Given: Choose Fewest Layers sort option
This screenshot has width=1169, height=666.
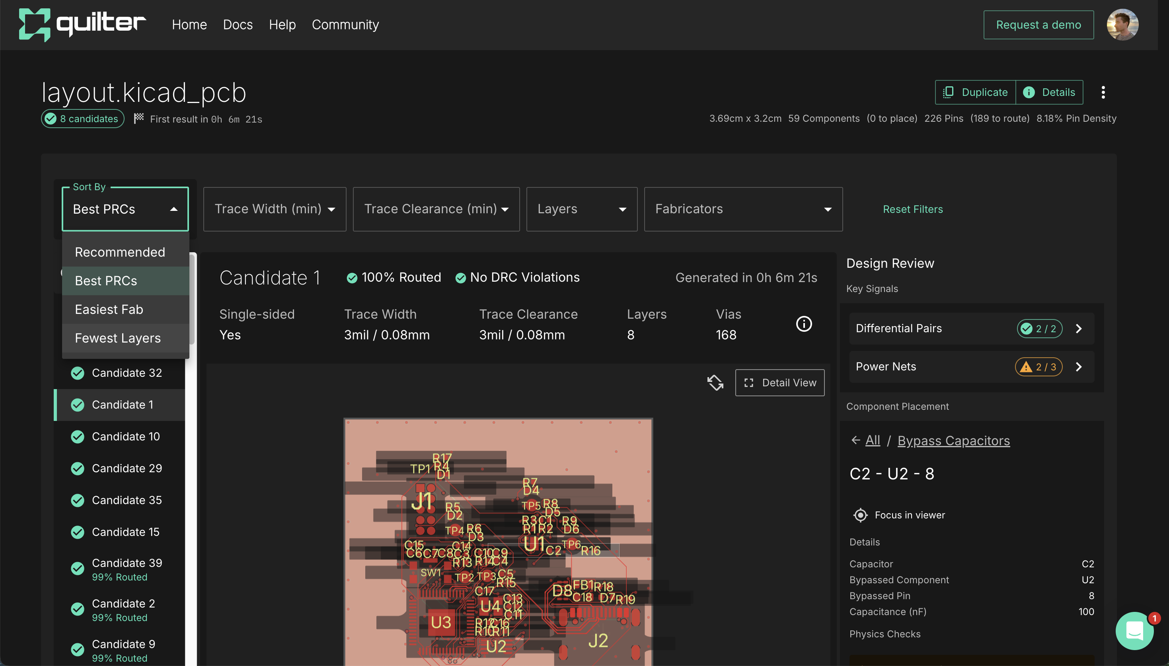Looking at the screenshot, I should [117, 338].
